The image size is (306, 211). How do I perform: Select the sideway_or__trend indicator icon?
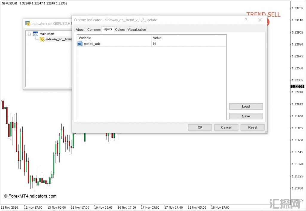point(42,39)
